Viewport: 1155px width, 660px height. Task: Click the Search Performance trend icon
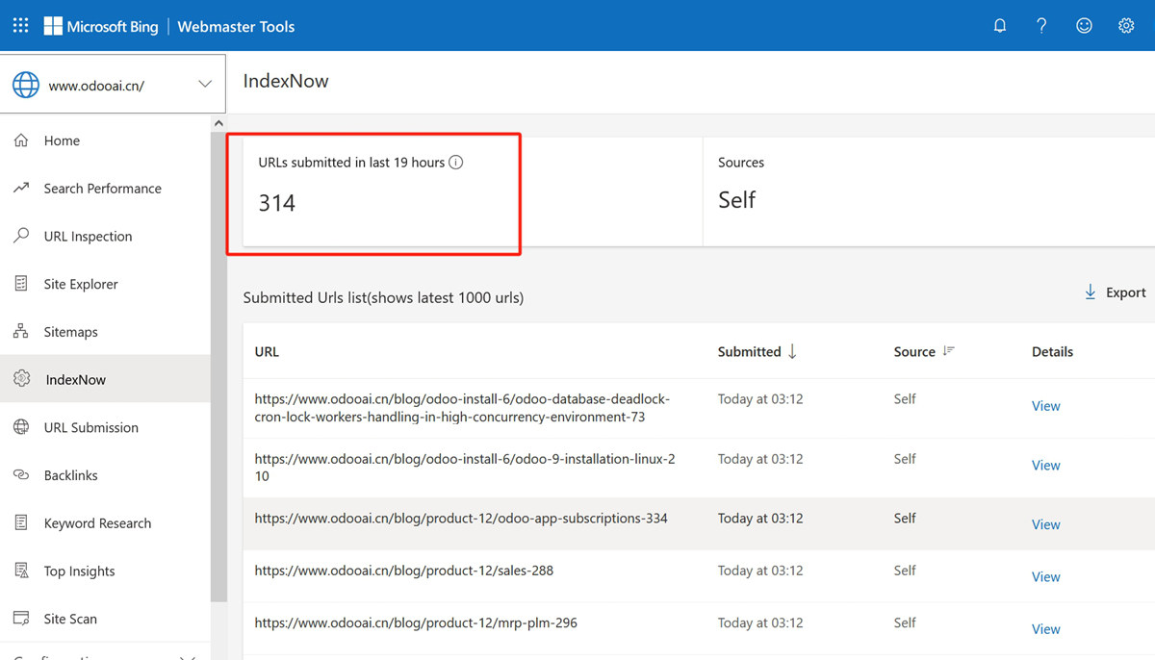pyautogui.click(x=21, y=189)
